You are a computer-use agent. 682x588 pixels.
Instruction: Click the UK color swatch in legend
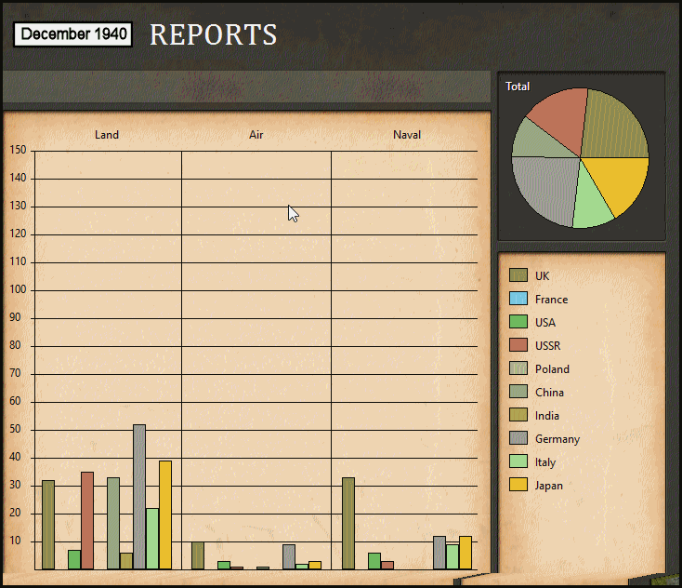click(518, 275)
